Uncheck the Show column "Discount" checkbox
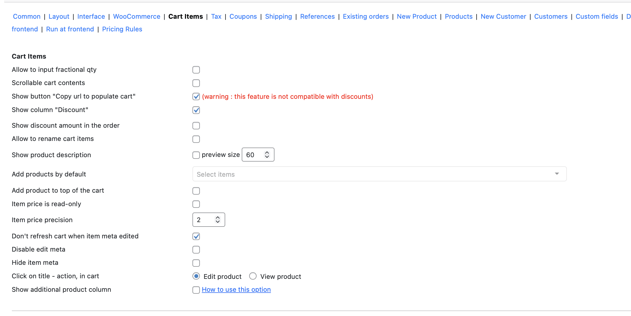 [x=196, y=110]
